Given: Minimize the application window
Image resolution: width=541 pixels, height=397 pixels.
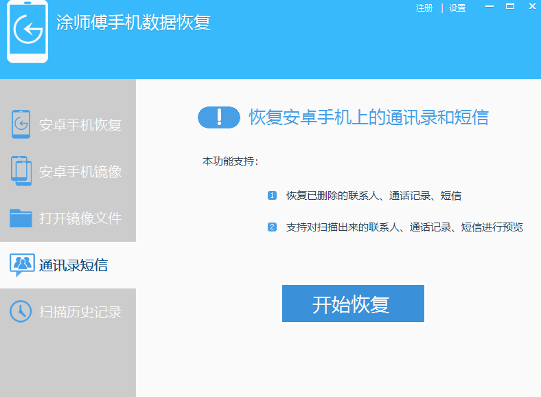Looking at the screenshot, I should click(x=490, y=7).
